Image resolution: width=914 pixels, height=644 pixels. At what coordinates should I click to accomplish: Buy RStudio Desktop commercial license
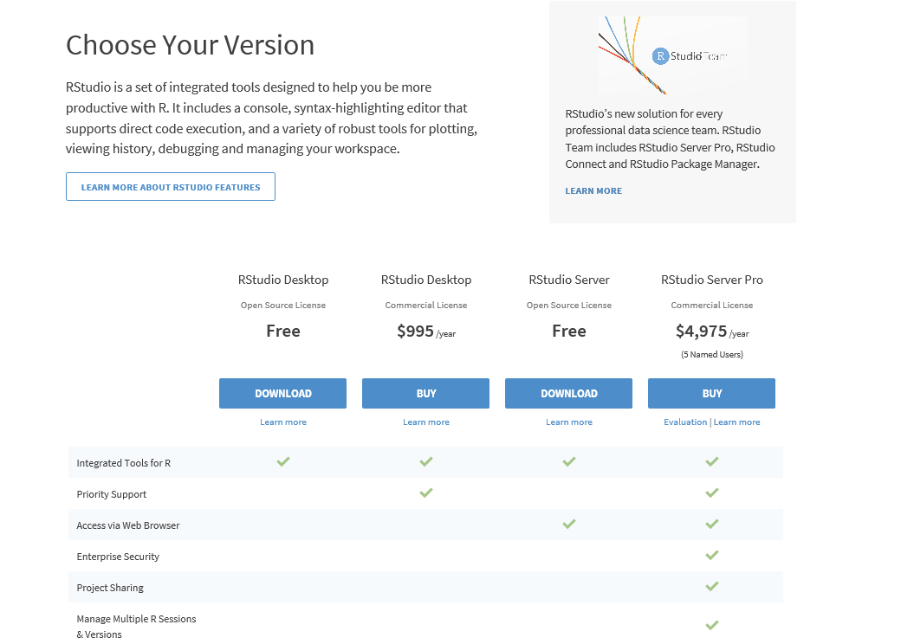point(425,394)
